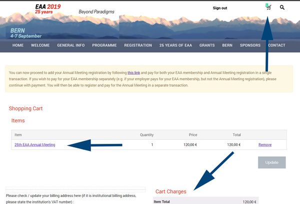Click the Quantity column header
This screenshot has height=204, width=300.
tap(146, 135)
